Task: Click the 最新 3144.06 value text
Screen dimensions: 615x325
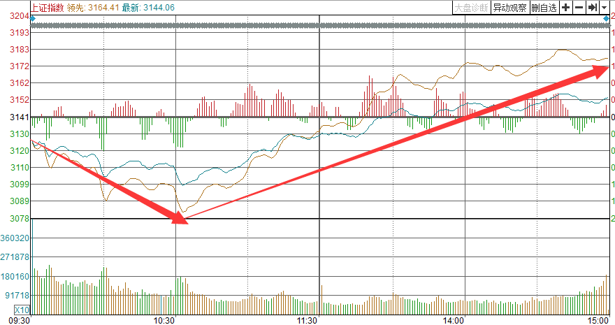Action: (147, 7)
